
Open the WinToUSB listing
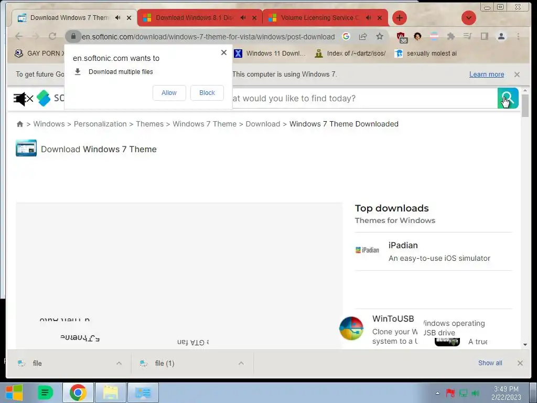point(393,319)
